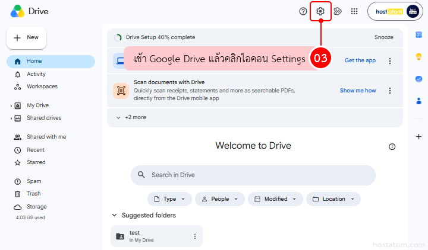Open the People filter dropdown

click(x=220, y=199)
